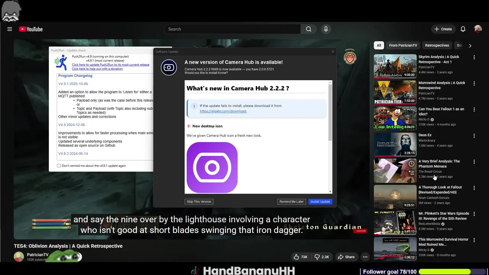Open options for Skyrim Analysis video
Viewport: 489px width, 275px height.
click(x=474, y=57)
